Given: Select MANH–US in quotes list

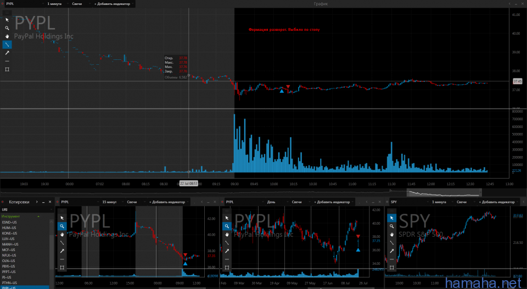Looking at the screenshot, I should (x=25, y=244).
